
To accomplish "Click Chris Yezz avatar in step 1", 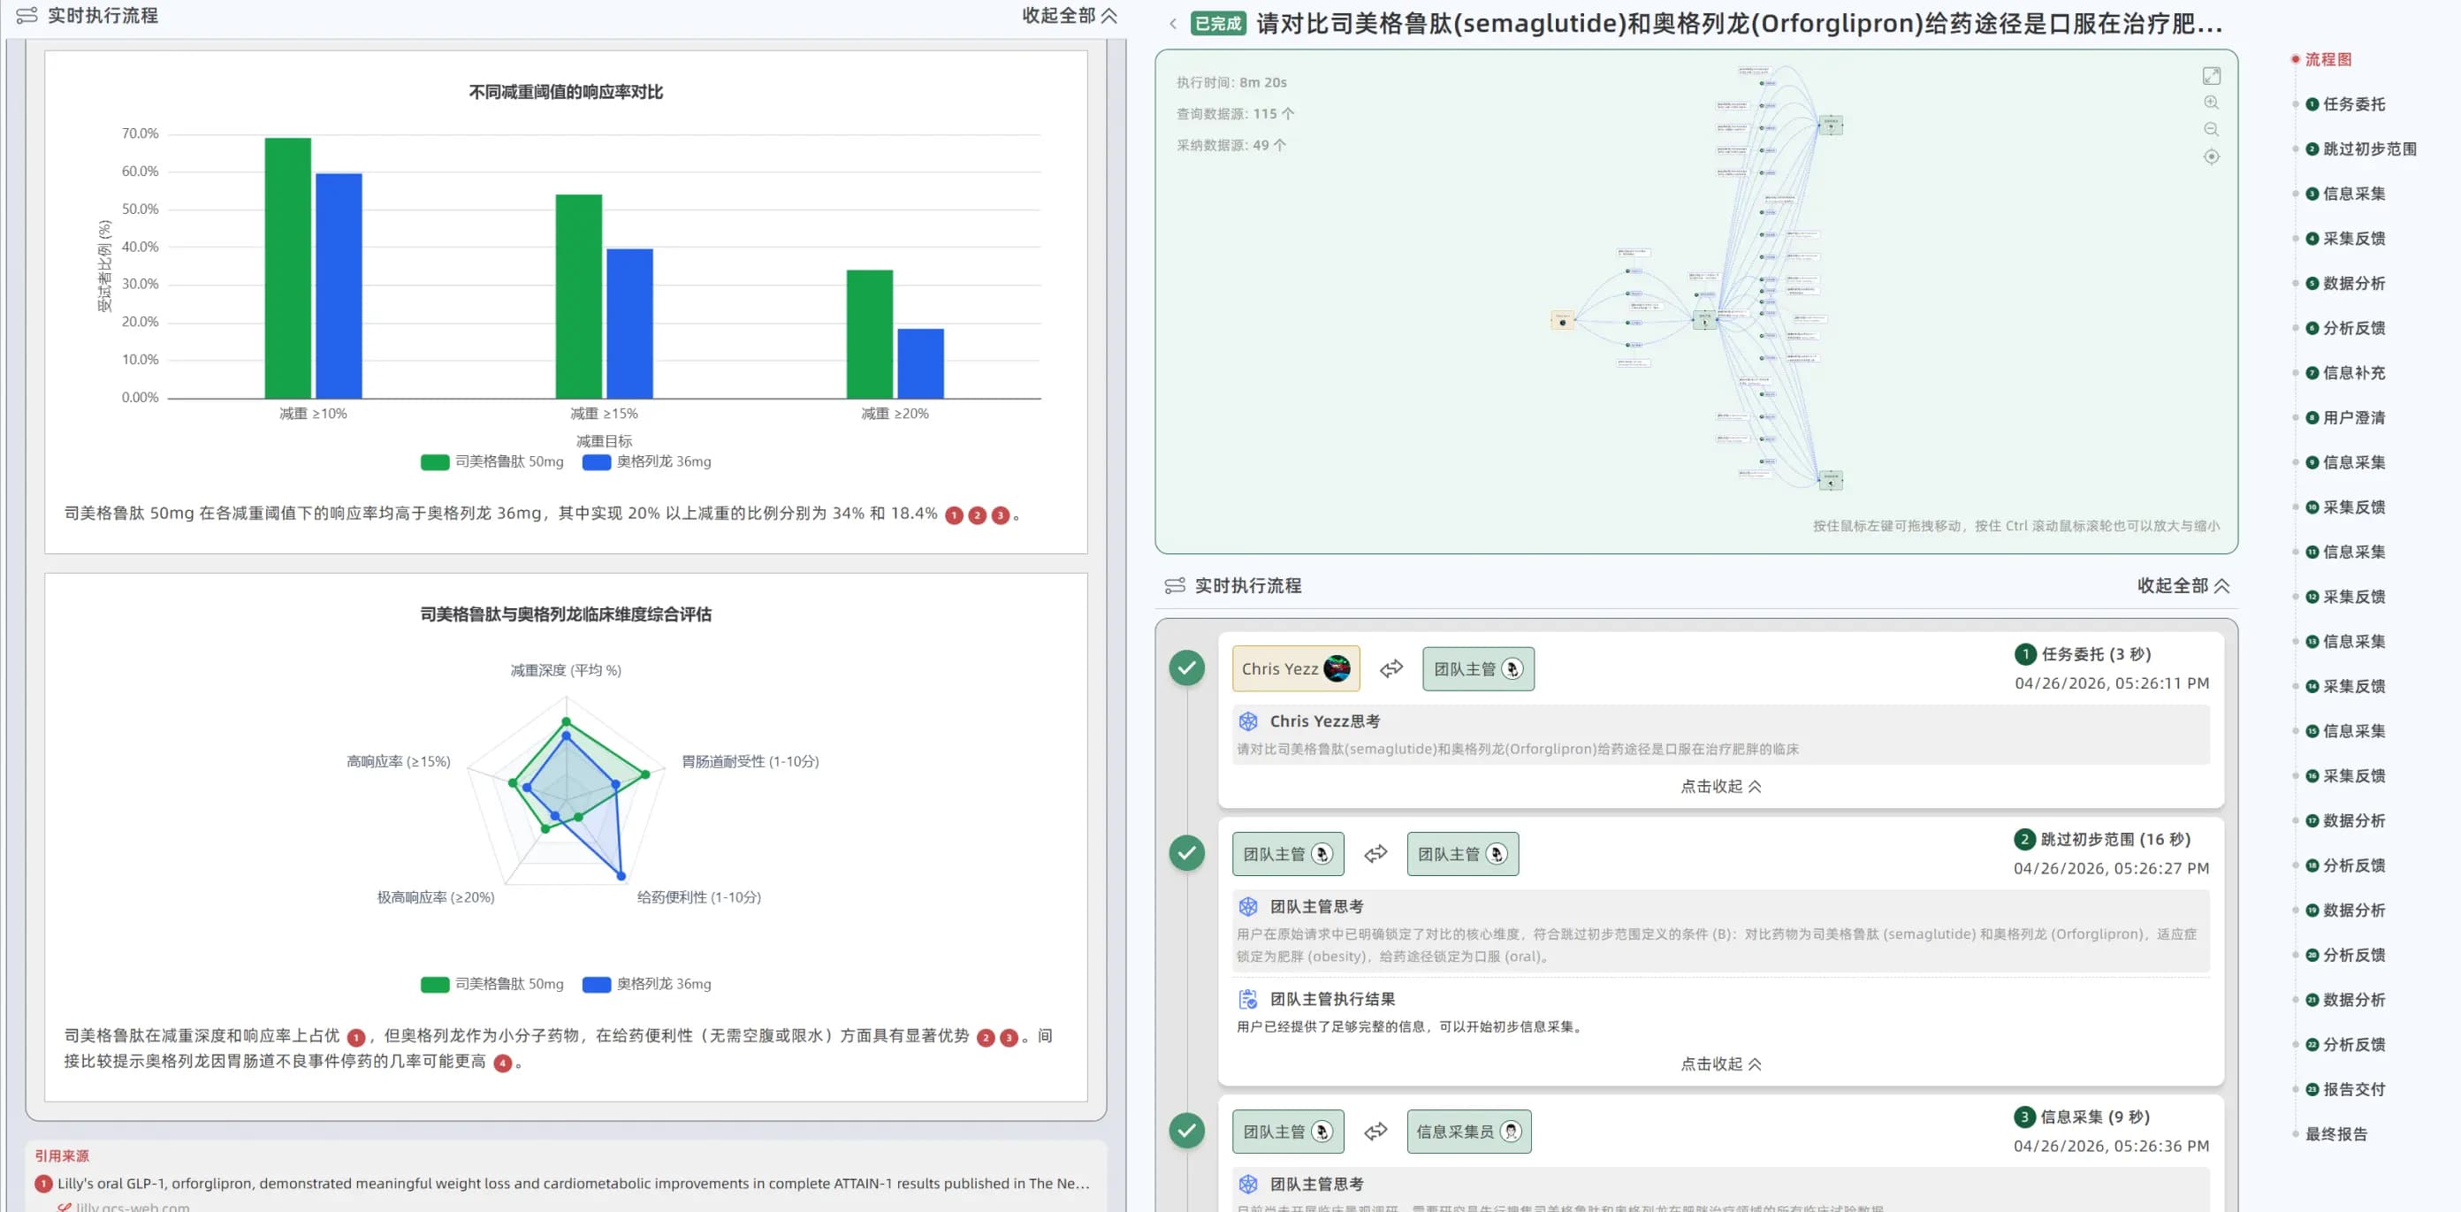I will click(1337, 668).
